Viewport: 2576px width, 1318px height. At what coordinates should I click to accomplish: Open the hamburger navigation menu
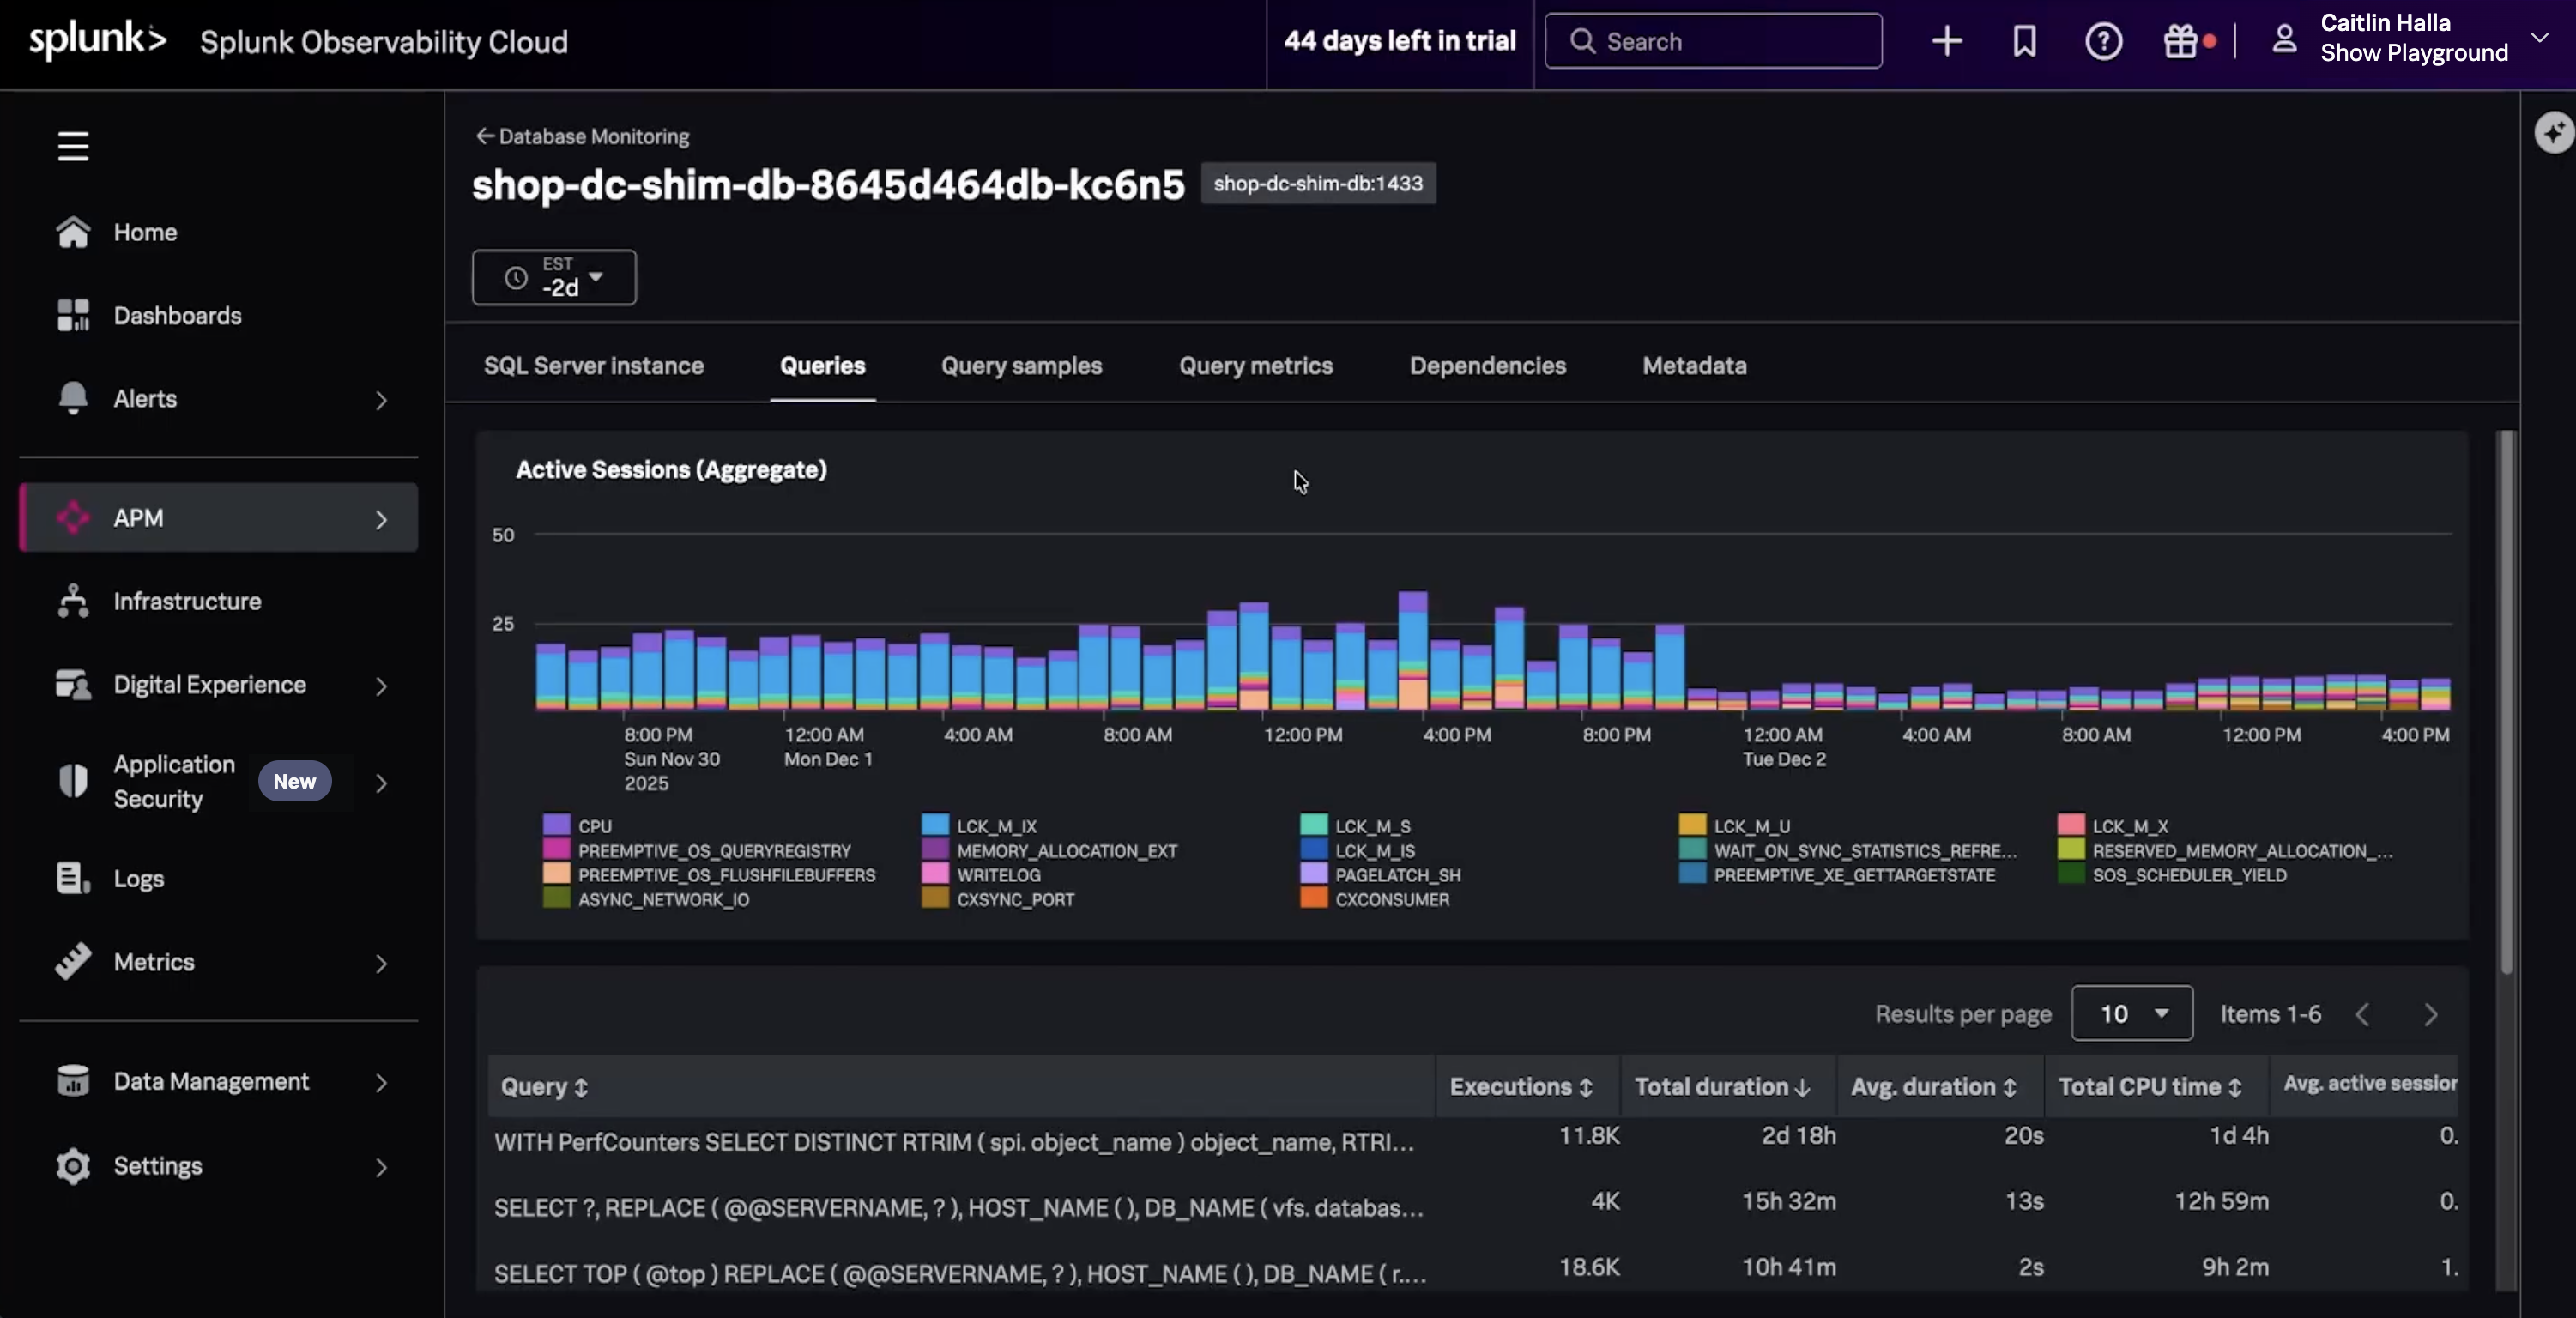tap(73, 146)
